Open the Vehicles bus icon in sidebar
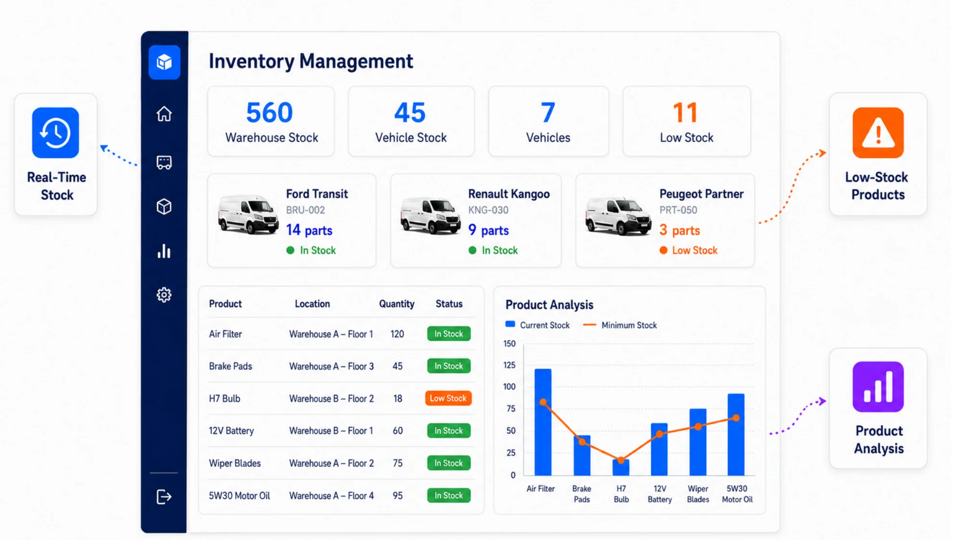Image resolution: width=961 pixels, height=540 pixels. [164, 162]
